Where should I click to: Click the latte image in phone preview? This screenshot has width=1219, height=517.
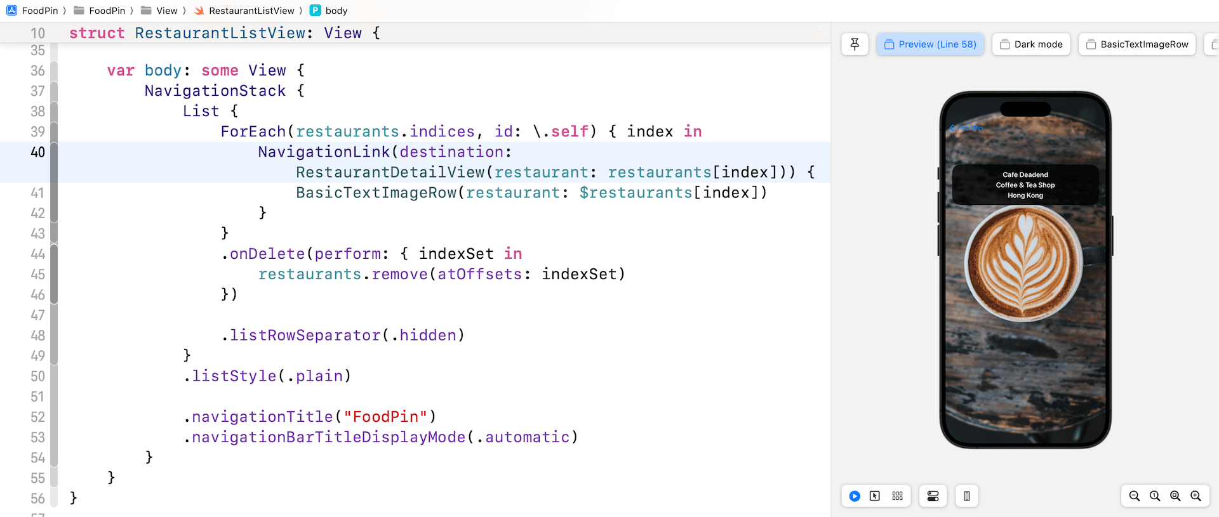1023,263
